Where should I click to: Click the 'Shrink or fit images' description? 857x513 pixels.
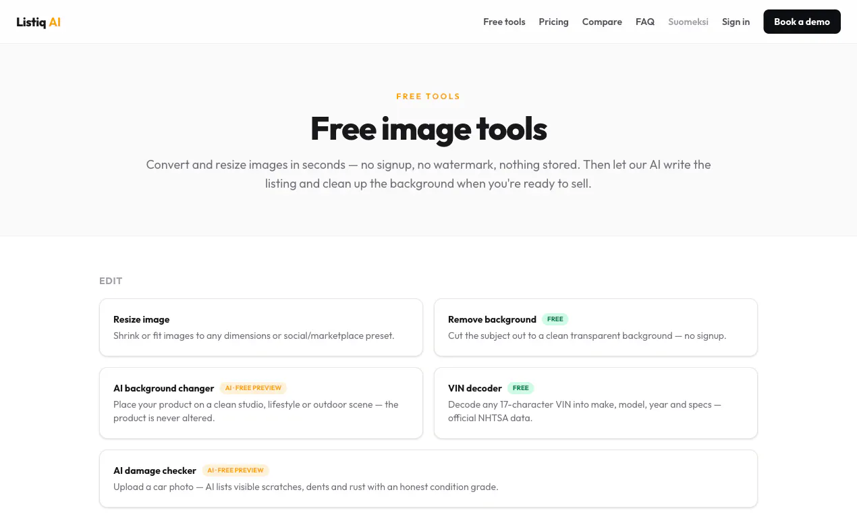pyautogui.click(x=254, y=335)
